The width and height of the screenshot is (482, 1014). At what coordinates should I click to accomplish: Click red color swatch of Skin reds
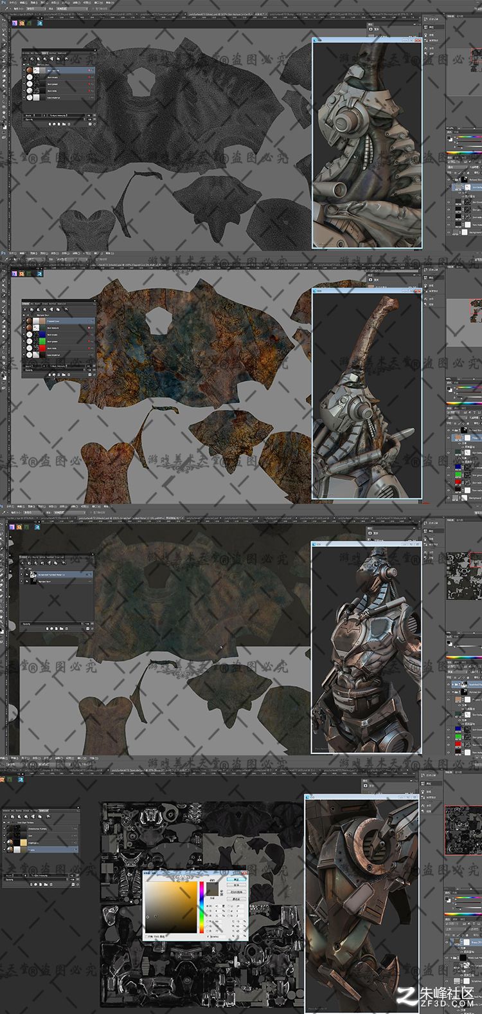pos(42,348)
